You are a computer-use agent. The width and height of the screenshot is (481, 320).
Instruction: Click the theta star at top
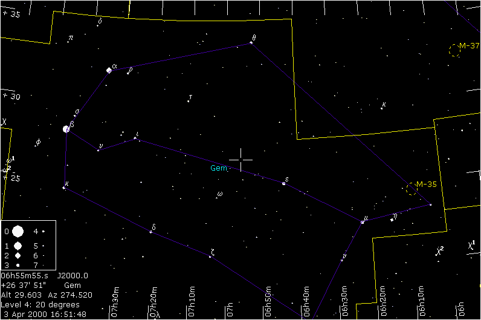pos(251,43)
